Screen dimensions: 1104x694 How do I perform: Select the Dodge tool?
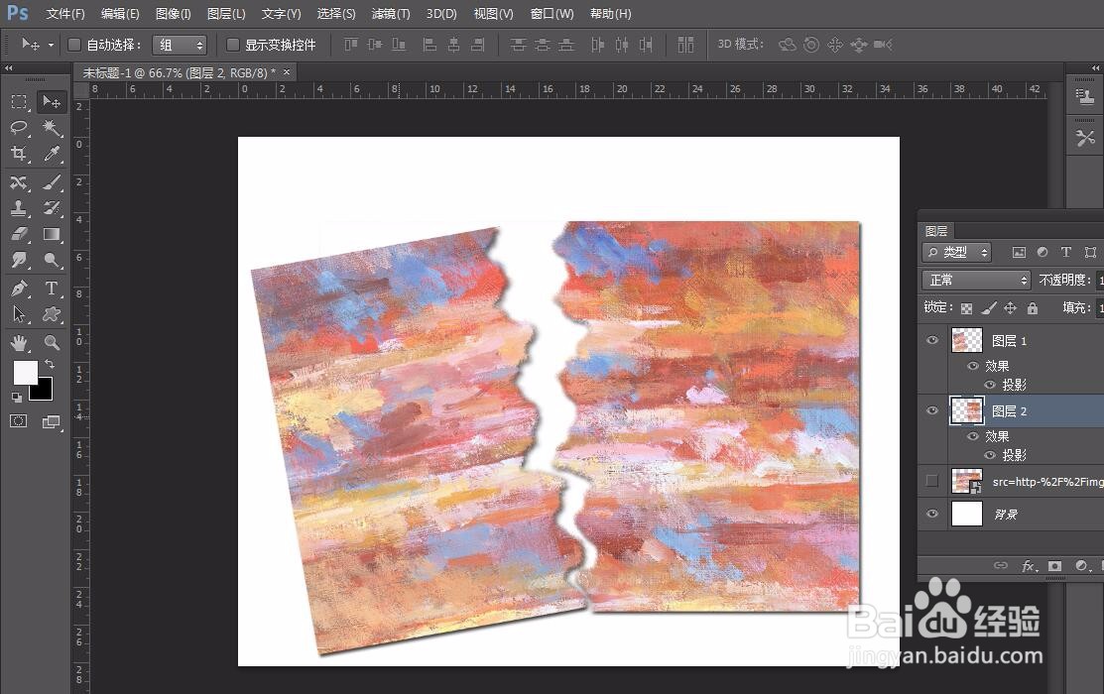click(x=52, y=260)
